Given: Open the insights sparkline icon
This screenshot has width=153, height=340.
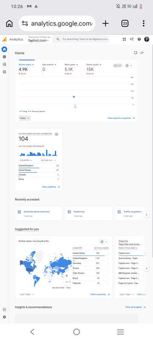Looking at the screenshot, I should pos(142,53).
